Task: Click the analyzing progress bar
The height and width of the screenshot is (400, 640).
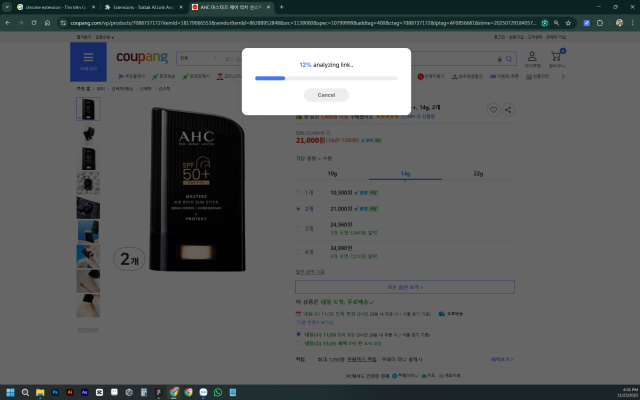Action: (326, 78)
